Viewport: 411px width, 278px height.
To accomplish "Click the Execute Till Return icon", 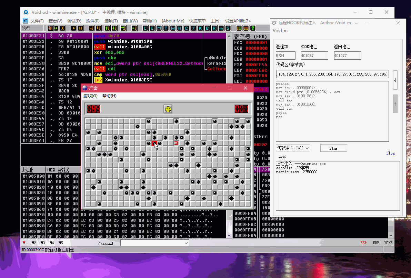I will coord(123,28).
